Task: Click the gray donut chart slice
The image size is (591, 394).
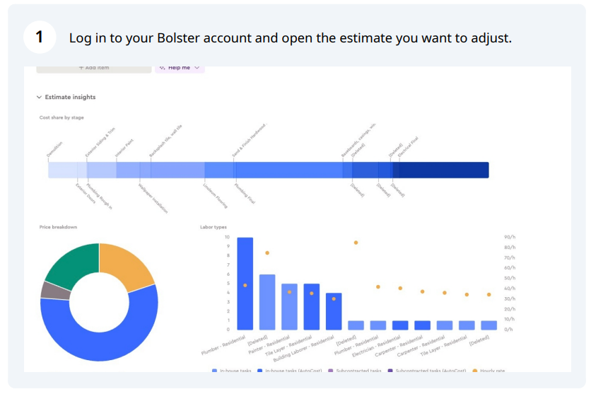Action: pos(55,291)
